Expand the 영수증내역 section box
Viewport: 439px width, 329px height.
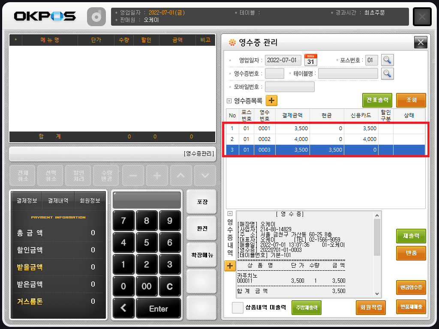tap(230, 213)
